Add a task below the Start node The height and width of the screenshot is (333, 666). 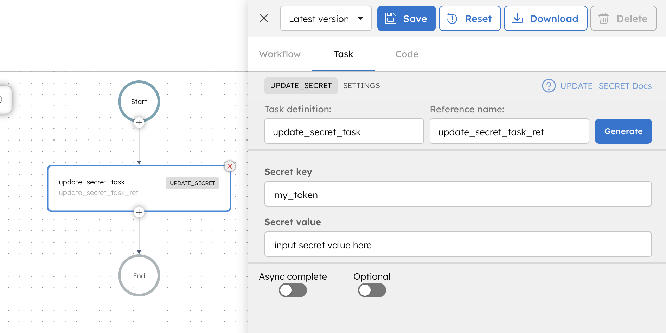point(139,123)
